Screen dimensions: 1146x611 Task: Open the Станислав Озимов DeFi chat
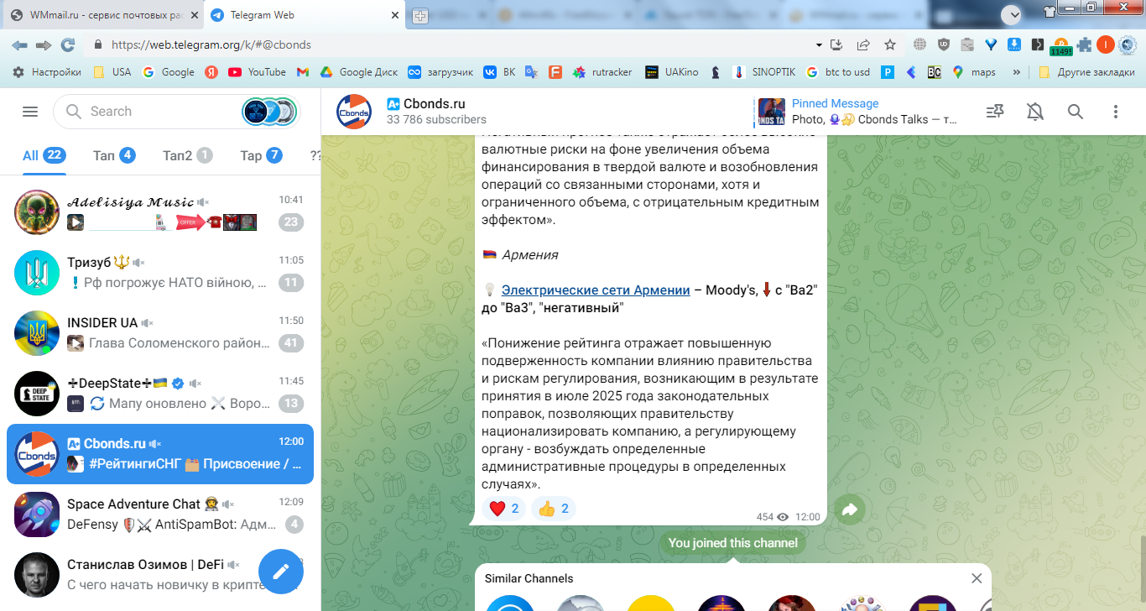160,575
